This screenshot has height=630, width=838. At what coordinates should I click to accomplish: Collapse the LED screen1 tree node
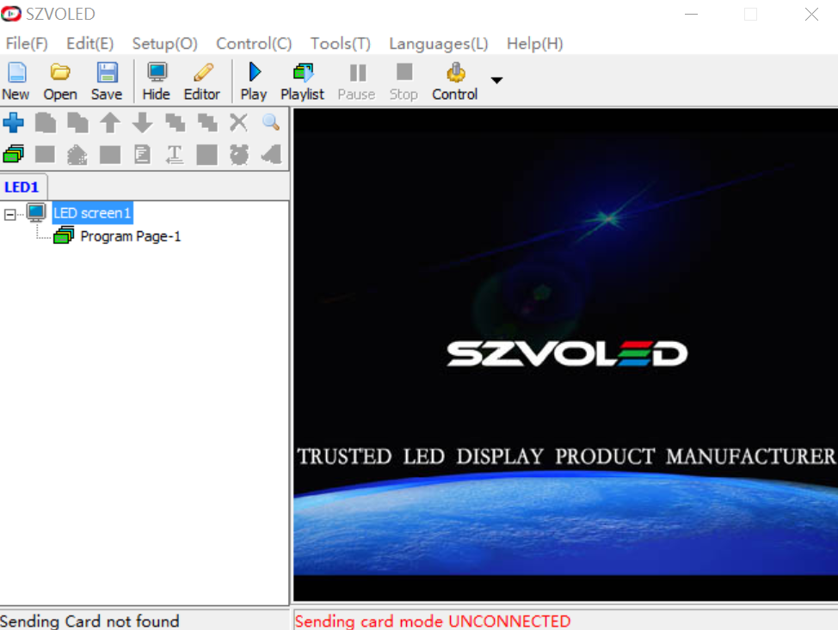[10, 213]
